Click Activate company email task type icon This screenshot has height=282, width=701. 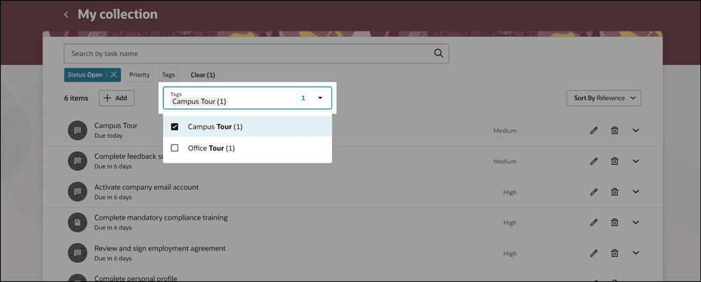pos(77,191)
